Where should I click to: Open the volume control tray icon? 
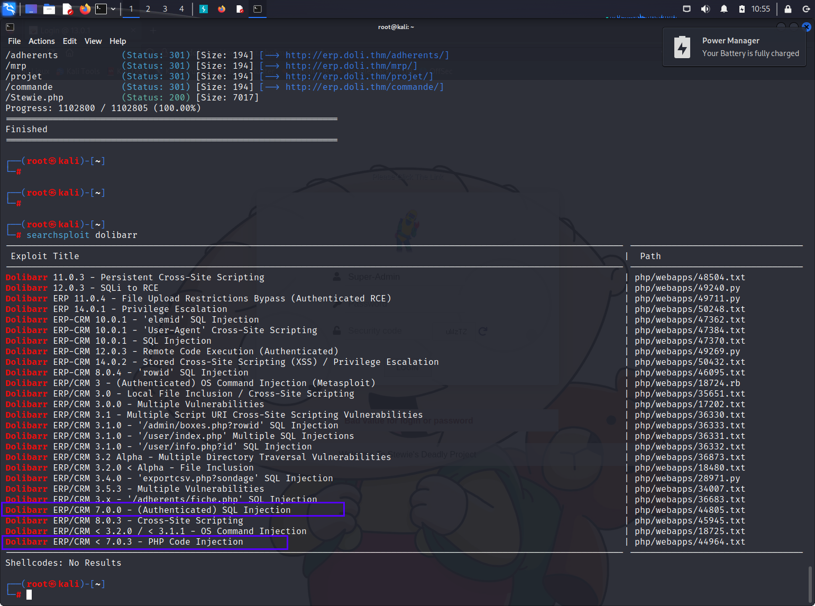(705, 9)
